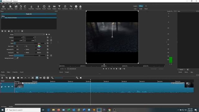199x112 pixels.
Task: Select Bottom vertical fit option
Action: click(x=38, y=53)
